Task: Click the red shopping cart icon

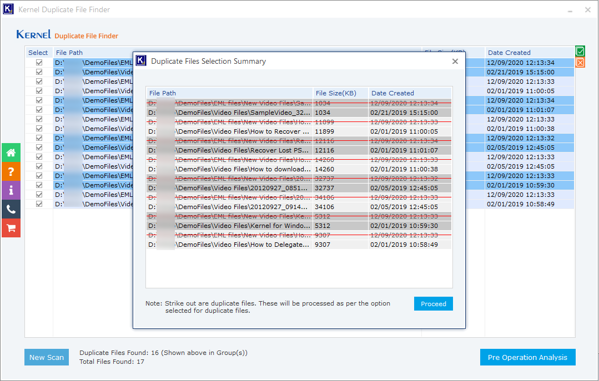Action: coord(11,228)
